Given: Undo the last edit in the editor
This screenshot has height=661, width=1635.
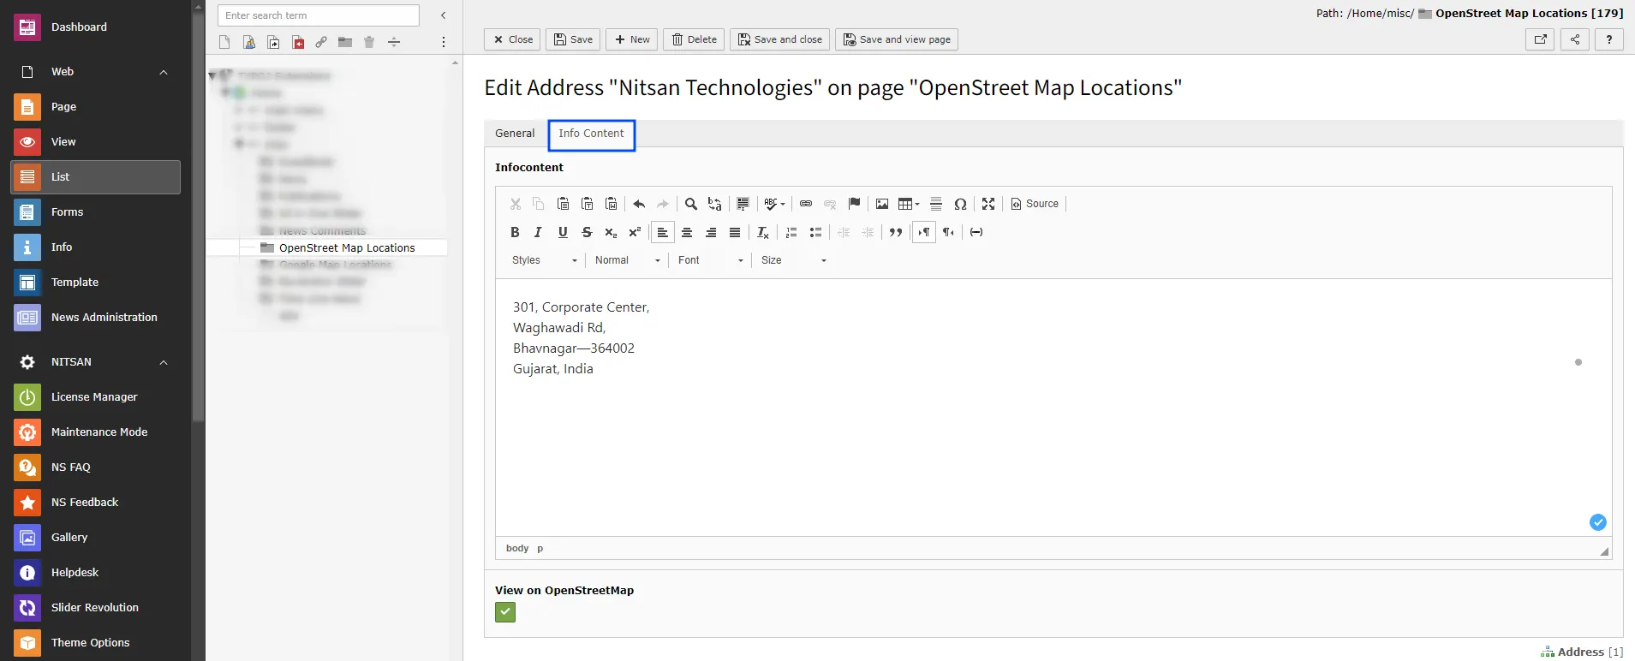Looking at the screenshot, I should click(x=639, y=204).
